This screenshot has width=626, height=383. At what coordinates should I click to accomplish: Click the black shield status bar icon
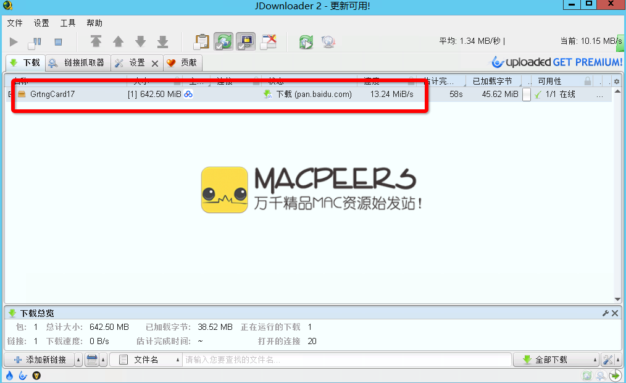[x=36, y=376]
